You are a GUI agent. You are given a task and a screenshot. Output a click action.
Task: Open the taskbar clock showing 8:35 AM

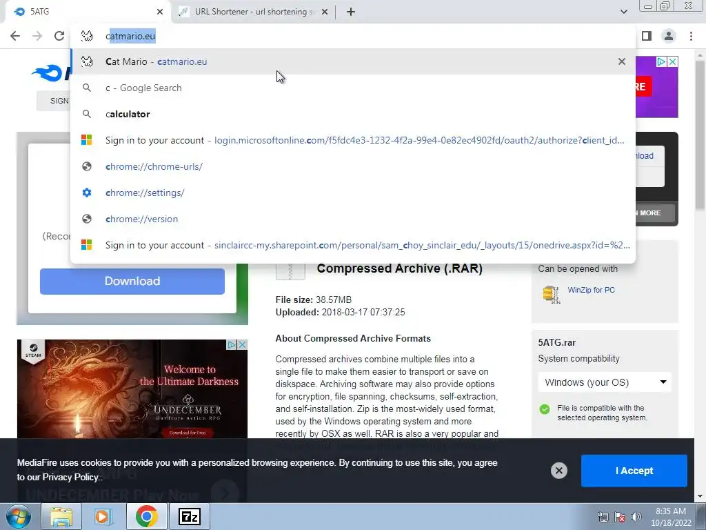click(x=670, y=517)
